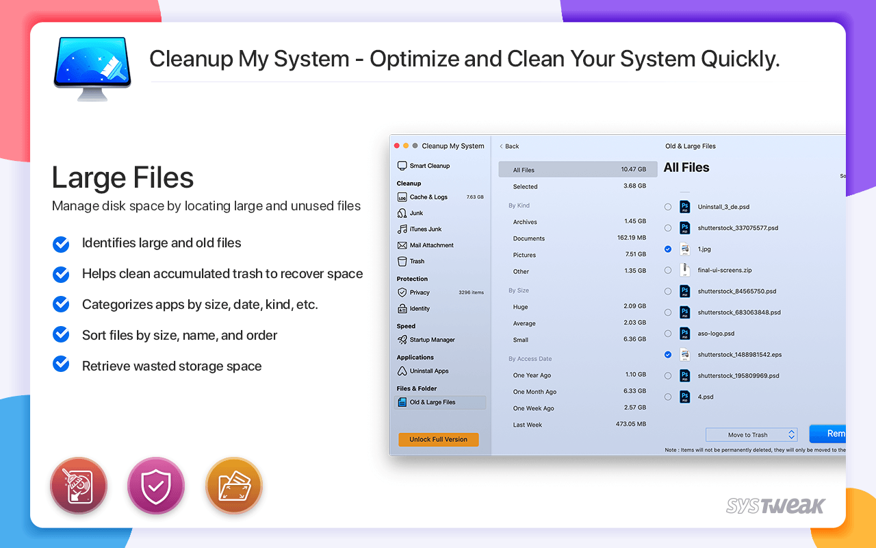876x548 pixels.
Task: Open Startup Manager rocket icon
Action: 402,340
